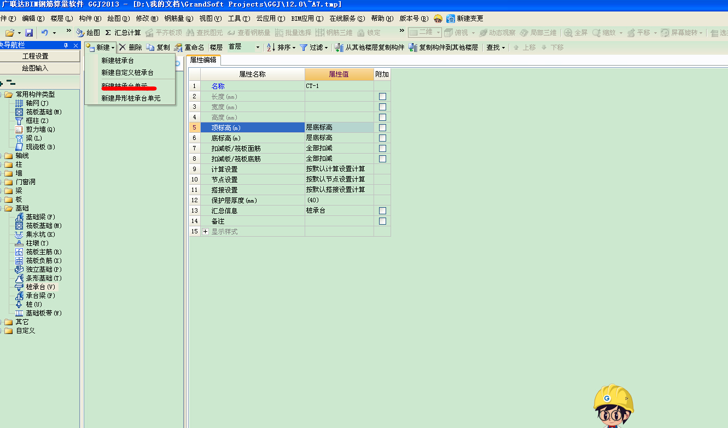Screen dimensions: 728x428
Task: Click the 新建 dropdown button
Action: pos(101,48)
